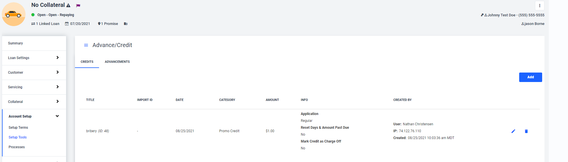Click the warning triangle next to No Collateral
The image size is (568, 162).
pos(68,5)
